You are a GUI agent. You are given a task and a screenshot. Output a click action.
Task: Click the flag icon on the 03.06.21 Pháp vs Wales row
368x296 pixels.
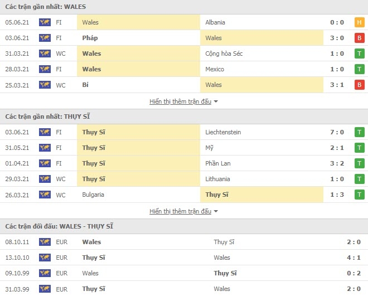pyautogui.click(x=45, y=38)
